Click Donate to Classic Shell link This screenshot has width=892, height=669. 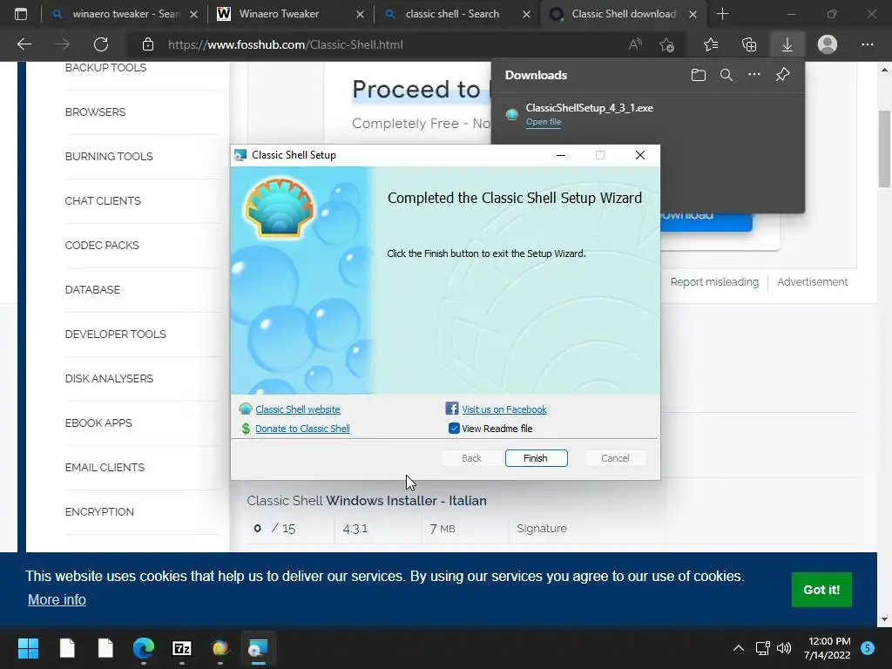coord(302,429)
